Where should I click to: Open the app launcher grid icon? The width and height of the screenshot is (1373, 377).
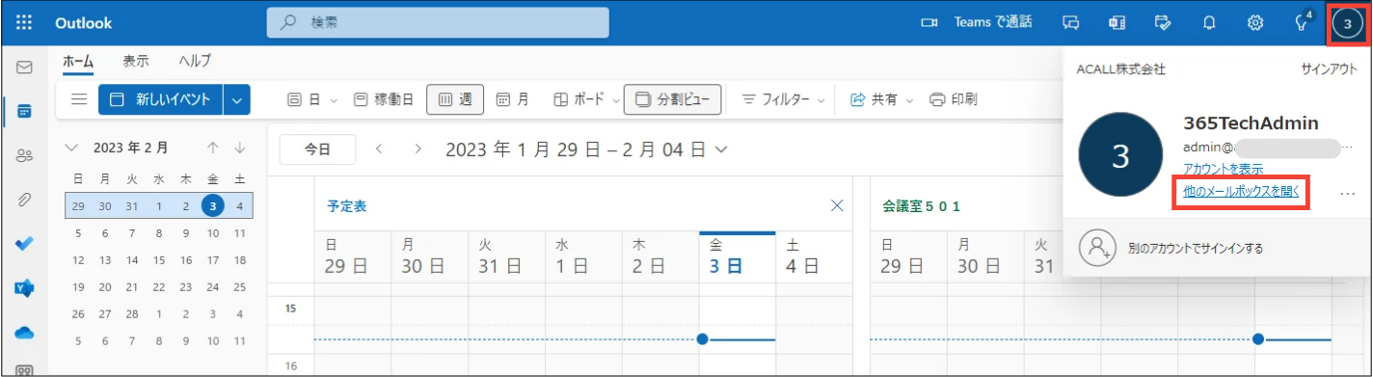click(24, 22)
